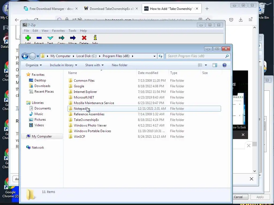
Task: Open the 7-Zip View menu
Action: (45, 31)
